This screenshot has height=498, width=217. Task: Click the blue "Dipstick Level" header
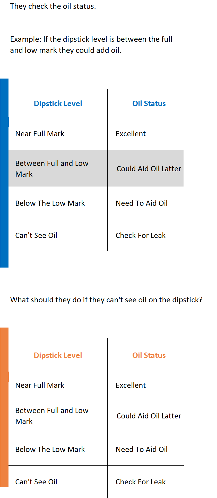click(58, 104)
